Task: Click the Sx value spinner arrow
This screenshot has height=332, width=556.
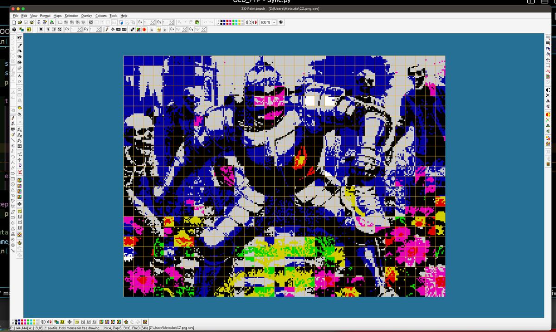Action: click(152, 22)
